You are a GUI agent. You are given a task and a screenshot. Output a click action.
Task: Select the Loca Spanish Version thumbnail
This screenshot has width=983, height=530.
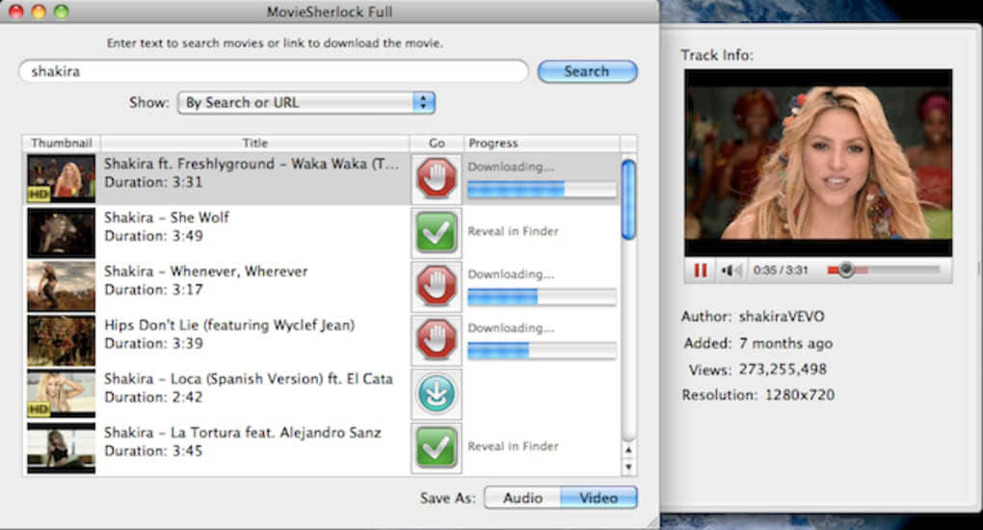[x=62, y=394]
